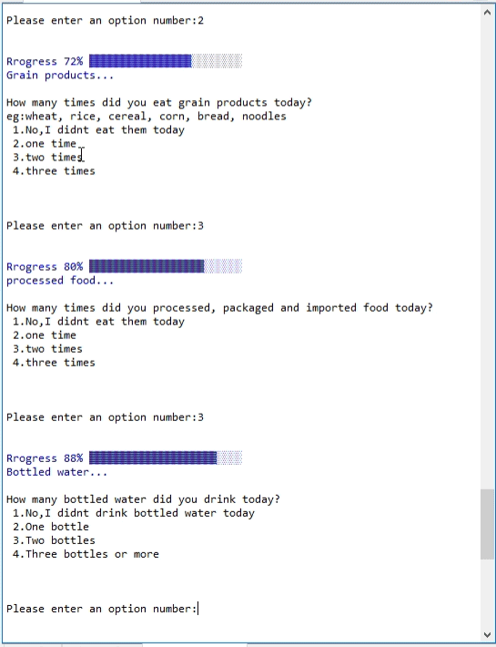This screenshot has width=496, height=647.
Task: Click the scrollbar up arrow
Action: point(487,12)
